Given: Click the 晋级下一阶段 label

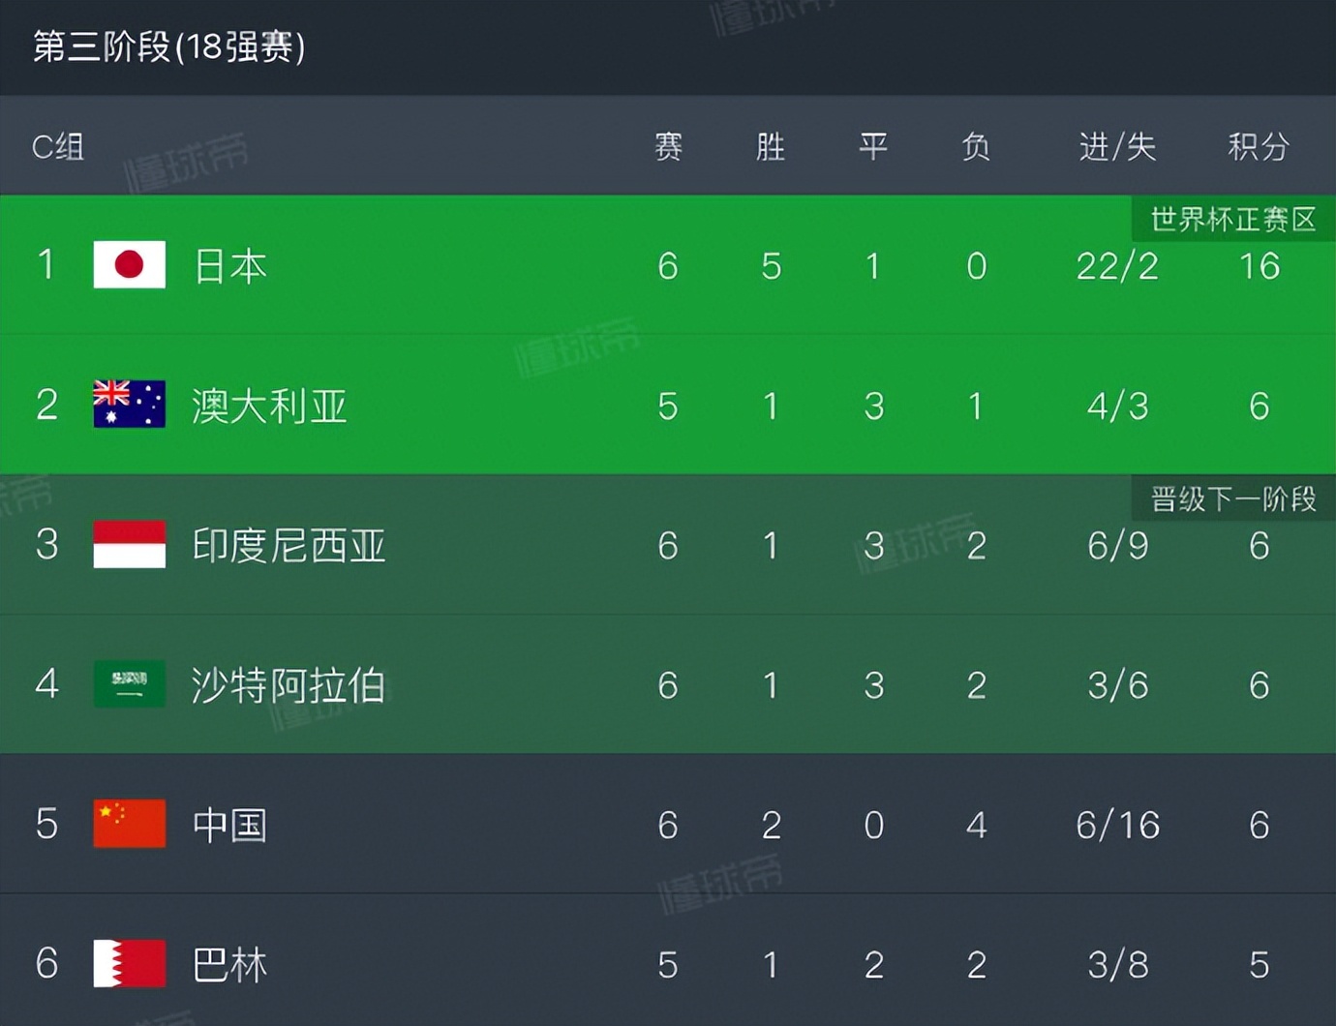Looking at the screenshot, I should pos(1233,499).
